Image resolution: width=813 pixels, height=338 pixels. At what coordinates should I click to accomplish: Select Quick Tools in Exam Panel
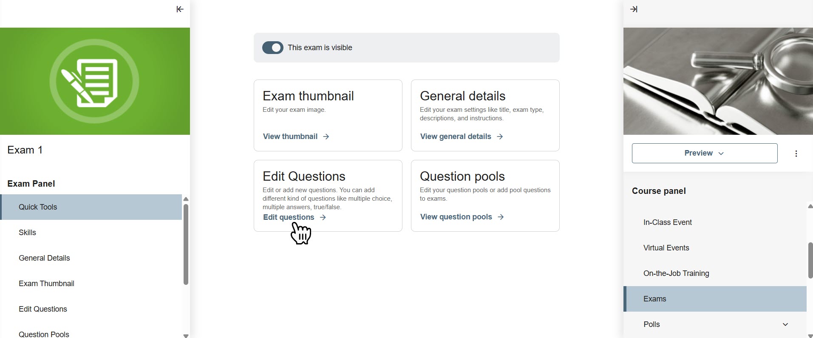38,207
